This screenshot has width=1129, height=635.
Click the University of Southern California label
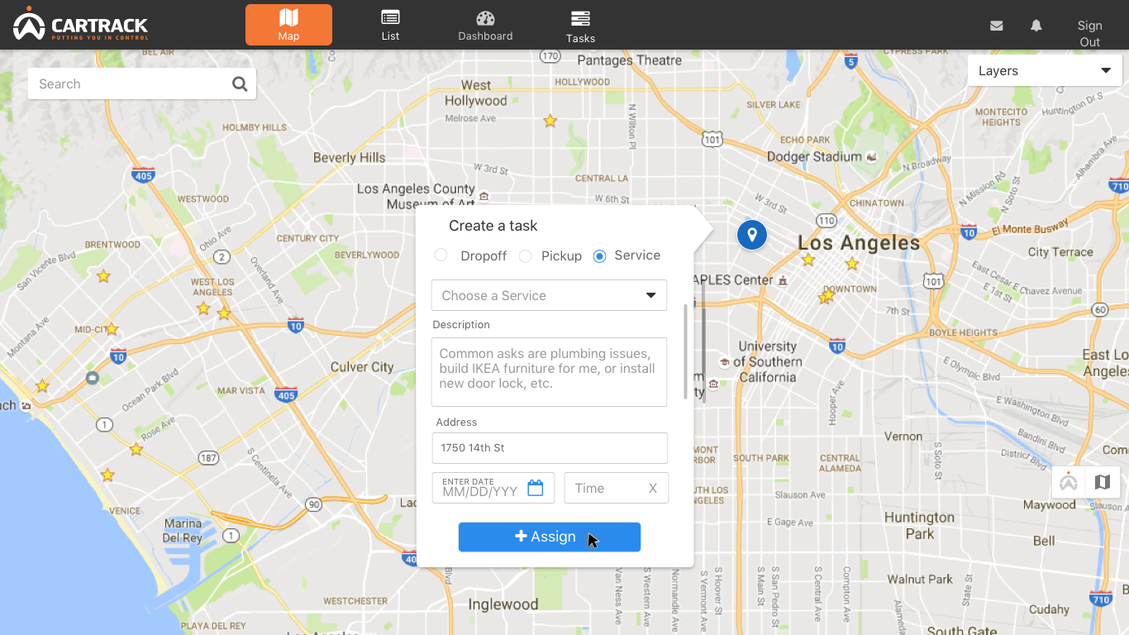pyautogui.click(x=768, y=361)
